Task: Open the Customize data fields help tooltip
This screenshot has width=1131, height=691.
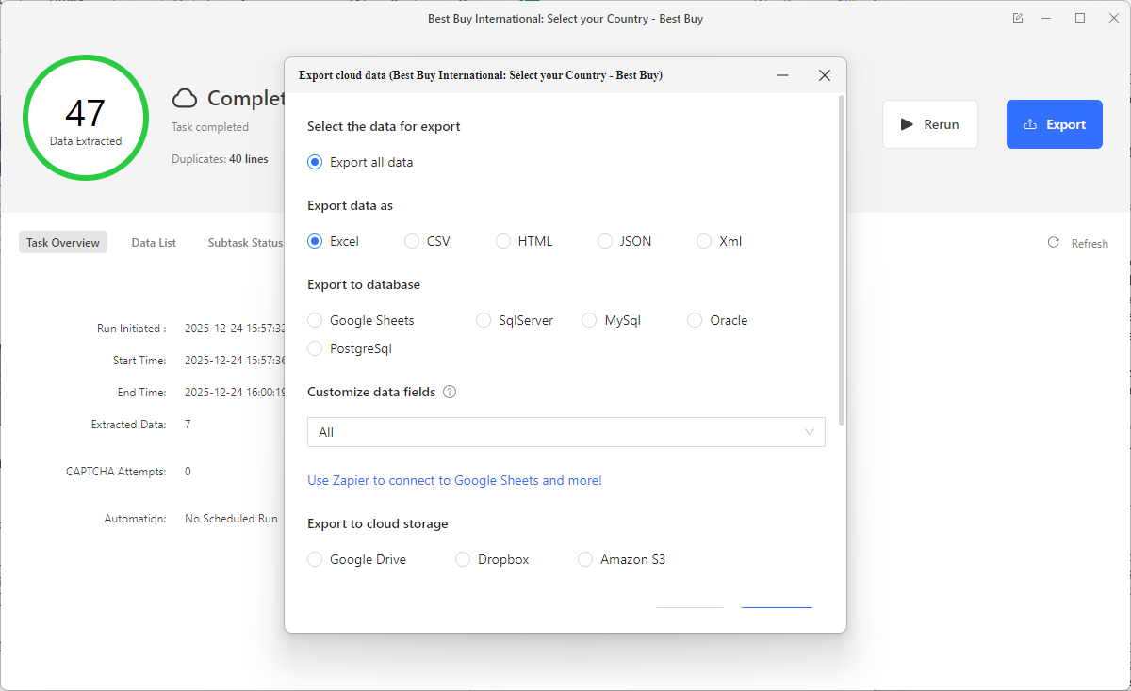Action: pyautogui.click(x=450, y=392)
